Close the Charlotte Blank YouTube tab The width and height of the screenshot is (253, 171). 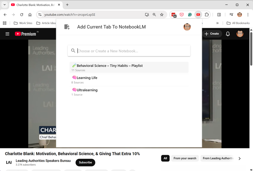pos(59,5)
